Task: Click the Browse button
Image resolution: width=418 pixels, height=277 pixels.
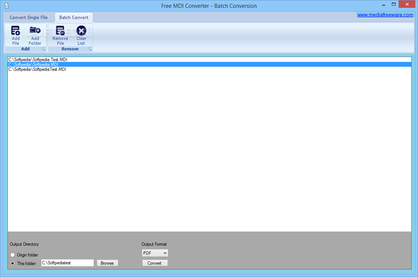Action: coord(107,263)
